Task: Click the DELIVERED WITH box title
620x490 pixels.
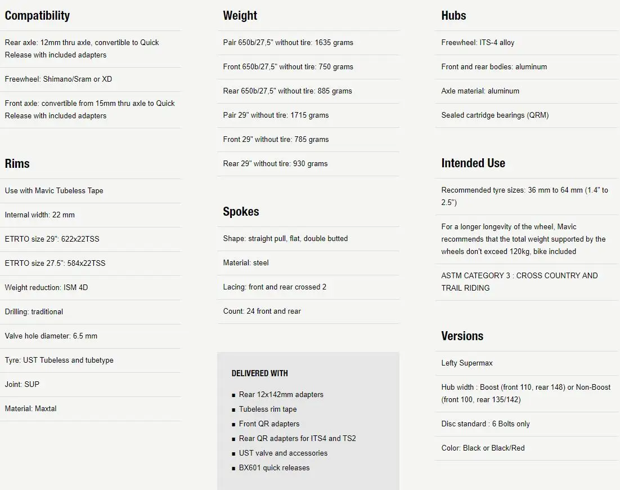Action: (x=260, y=373)
